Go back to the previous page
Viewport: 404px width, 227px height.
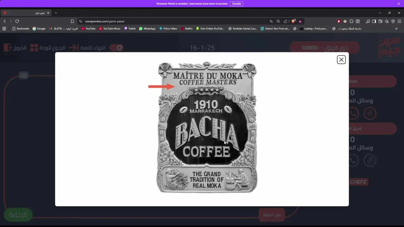tap(4, 21)
